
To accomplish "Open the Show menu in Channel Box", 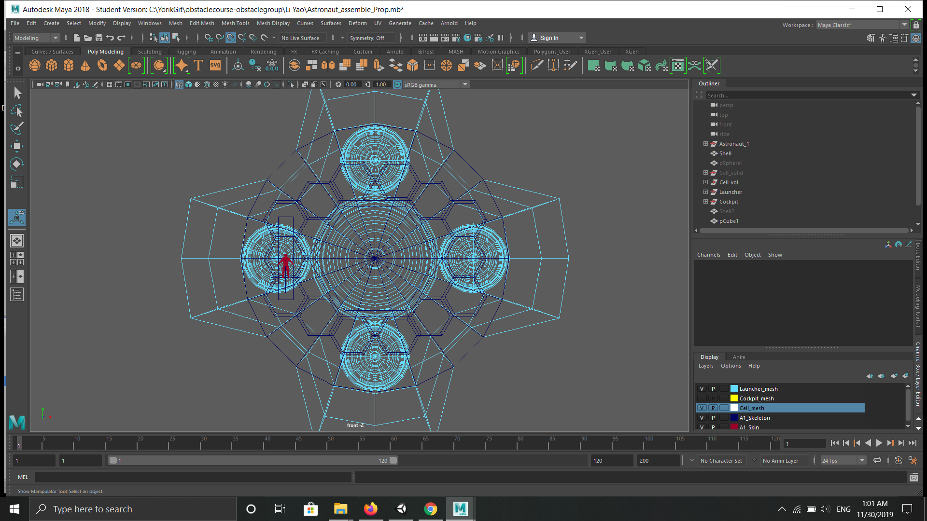I will pyautogui.click(x=775, y=255).
